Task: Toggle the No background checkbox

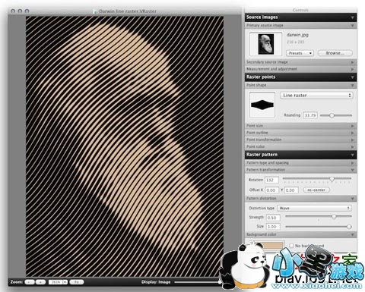Action: (291, 246)
